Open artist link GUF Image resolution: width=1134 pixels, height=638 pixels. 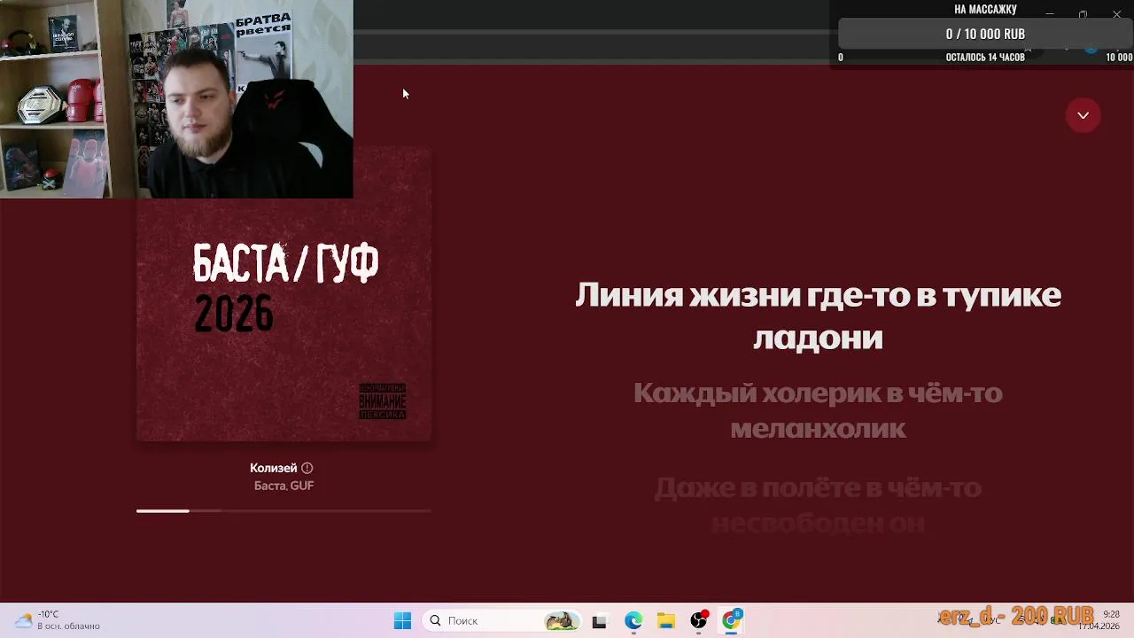[302, 486]
